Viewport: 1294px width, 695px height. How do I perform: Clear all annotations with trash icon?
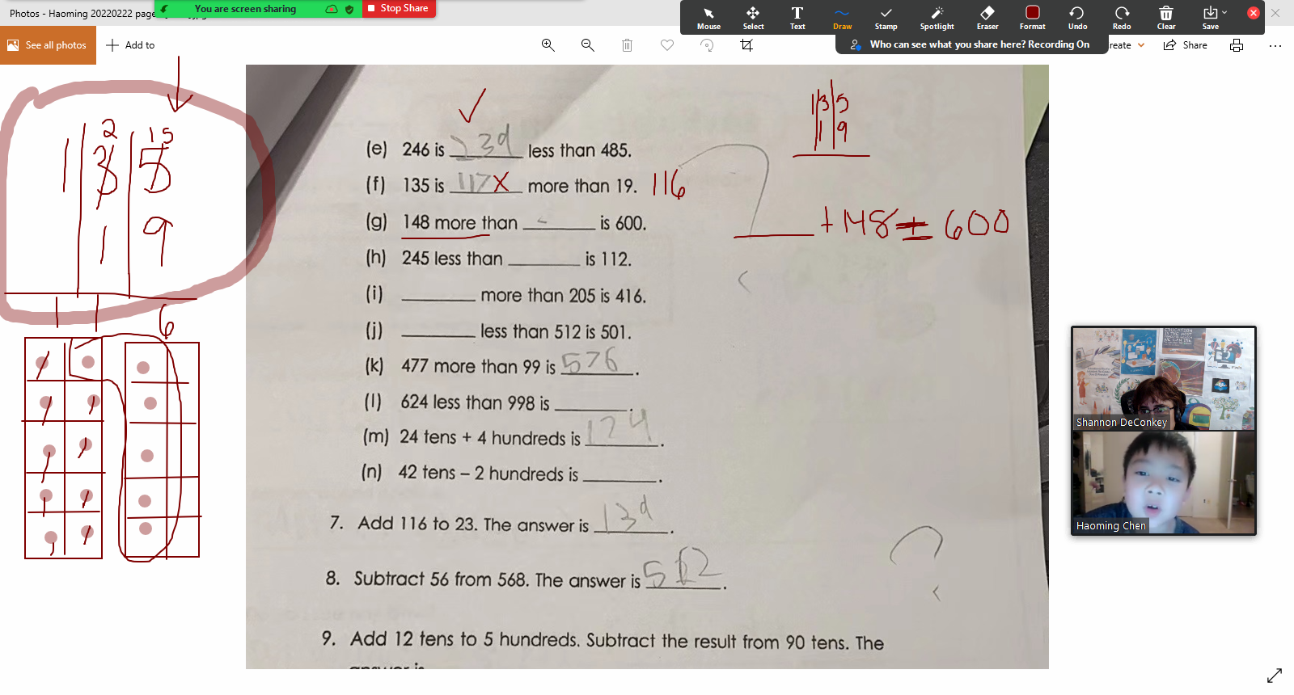click(x=1166, y=17)
